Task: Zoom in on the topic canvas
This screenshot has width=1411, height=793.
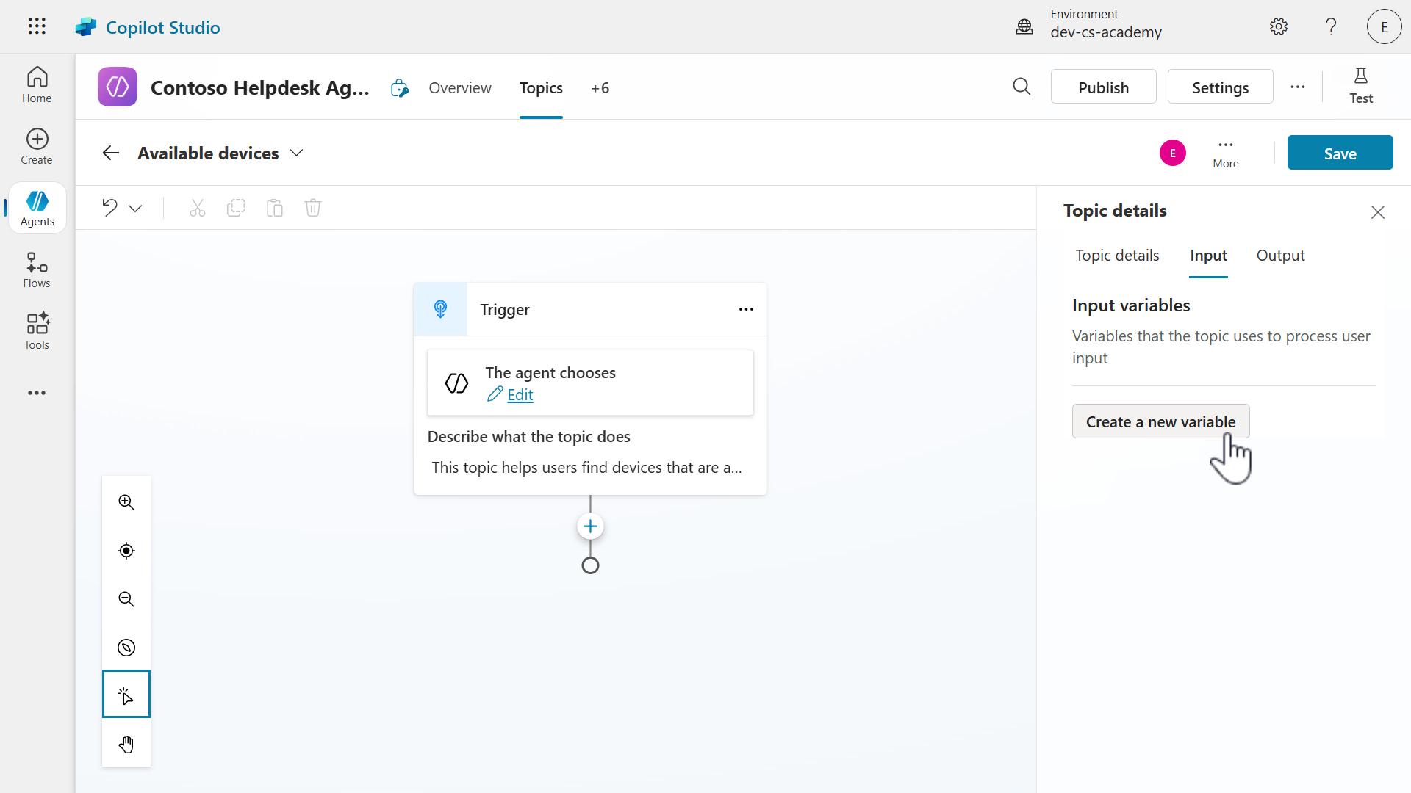Action: click(x=126, y=502)
